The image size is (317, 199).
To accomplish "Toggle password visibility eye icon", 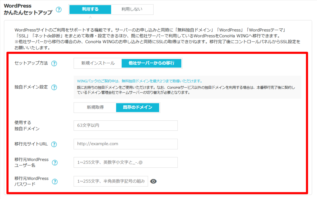I will (x=154, y=181).
